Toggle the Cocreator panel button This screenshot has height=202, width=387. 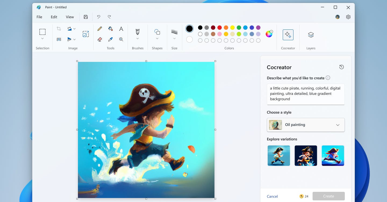288,35
